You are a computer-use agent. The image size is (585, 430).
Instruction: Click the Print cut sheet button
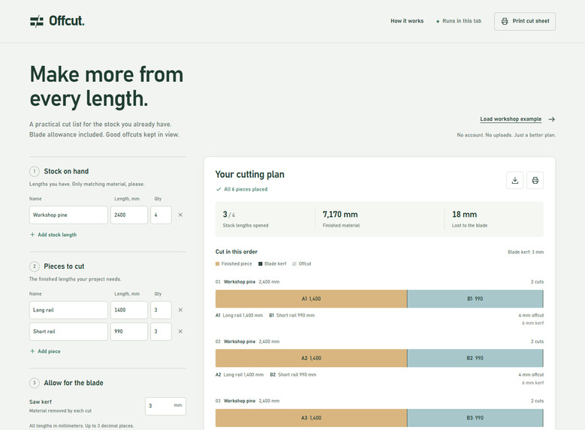click(x=525, y=21)
